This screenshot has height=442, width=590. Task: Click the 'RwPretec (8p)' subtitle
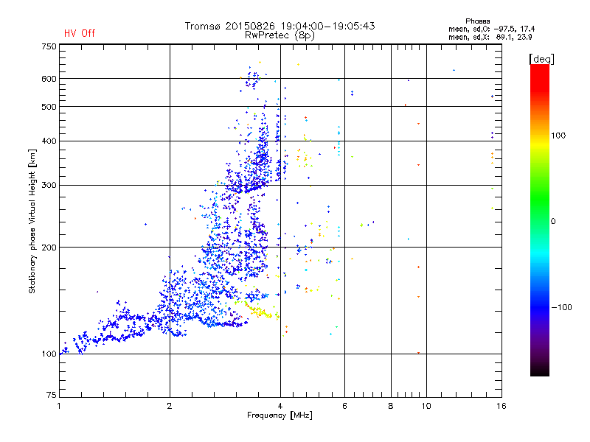tap(280, 35)
